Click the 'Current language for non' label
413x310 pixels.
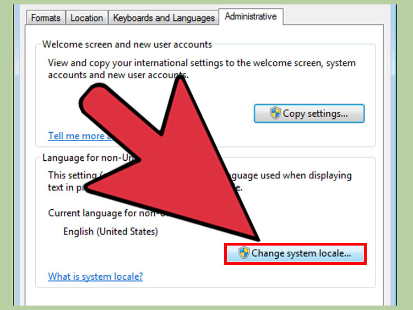[105, 213]
